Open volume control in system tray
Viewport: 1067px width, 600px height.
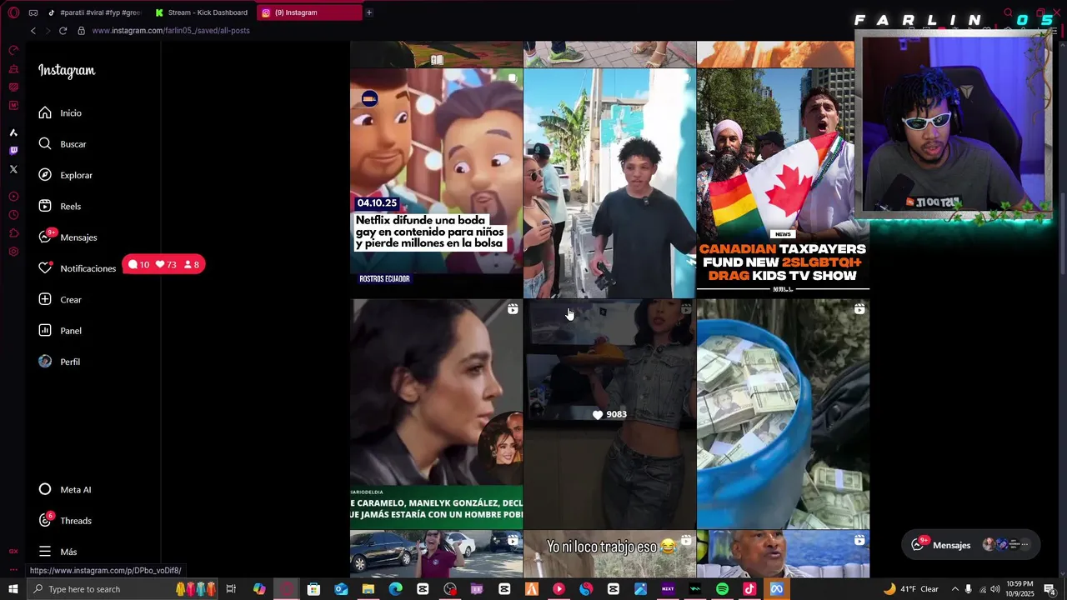click(994, 589)
